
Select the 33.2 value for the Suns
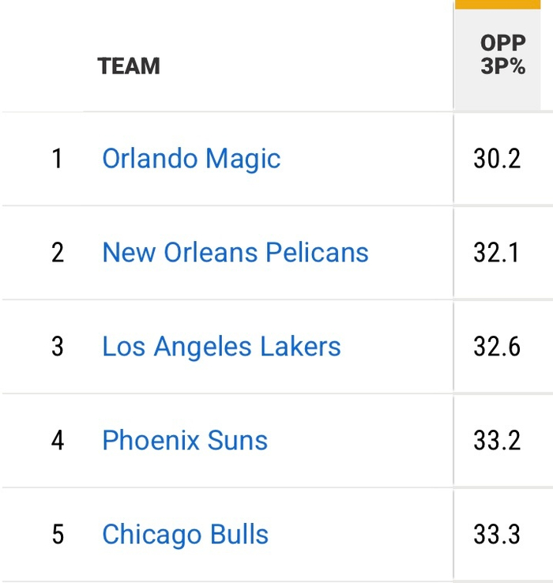click(497, 440)
